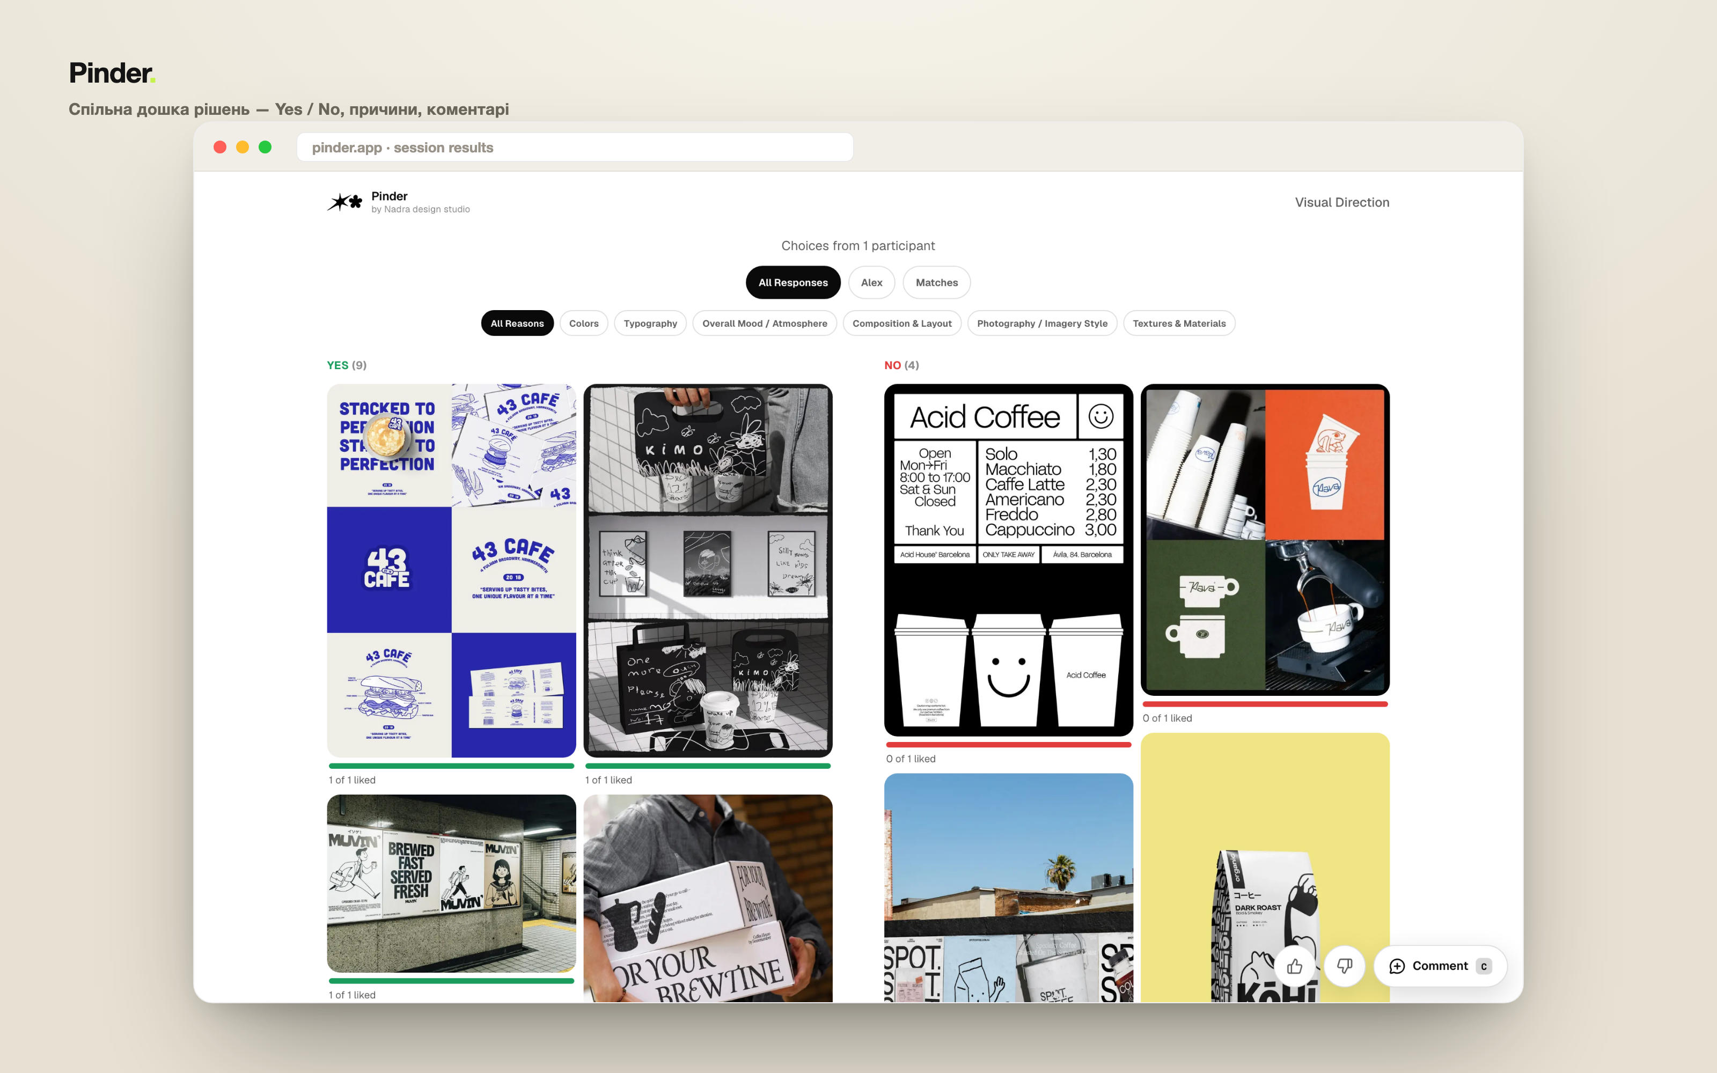Viewport: 1717px width, 1073px height.
Task: Click the red like bar under Acid Coffee
Action: [1008, 745]
